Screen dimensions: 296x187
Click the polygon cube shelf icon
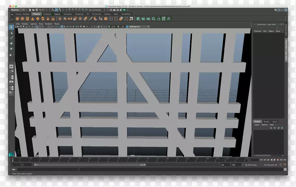(x=22, y=18)
